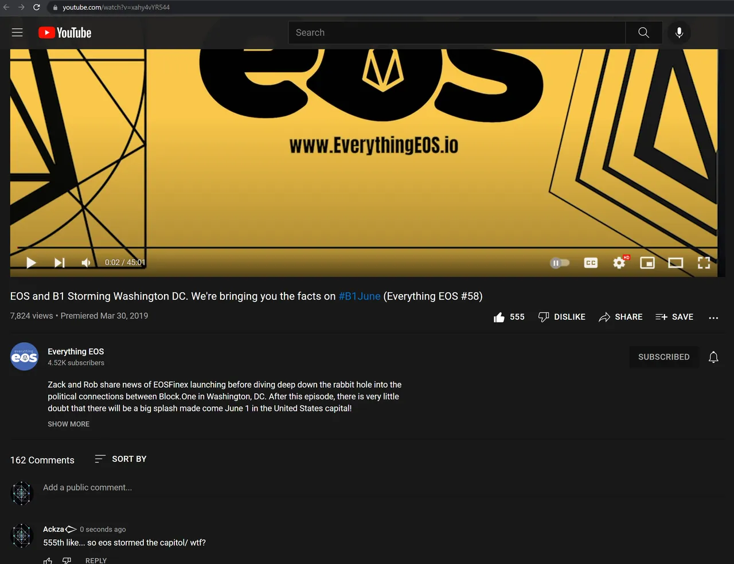Focus the YouTube Search field
Image resolution: width=734 pixels, height=564 pixels.
(x=456, y=33)
